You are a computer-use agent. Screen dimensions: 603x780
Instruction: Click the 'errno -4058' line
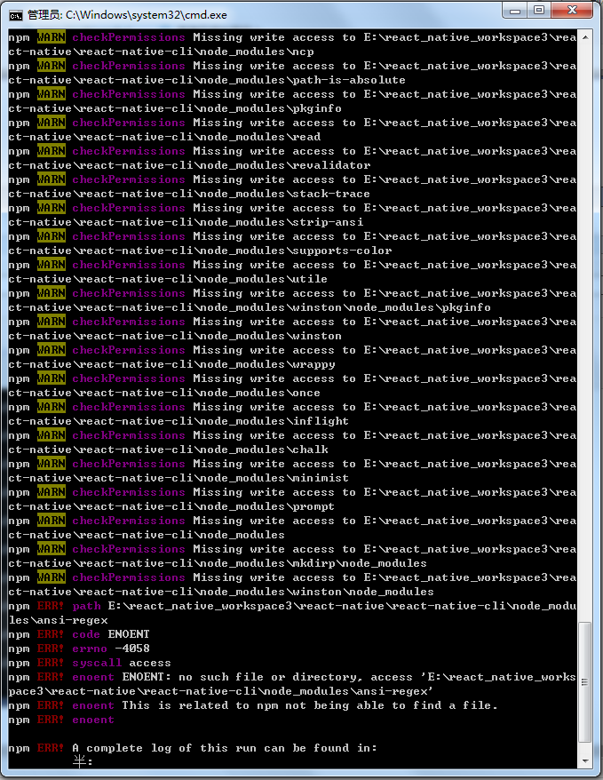(x=79, y=649)
